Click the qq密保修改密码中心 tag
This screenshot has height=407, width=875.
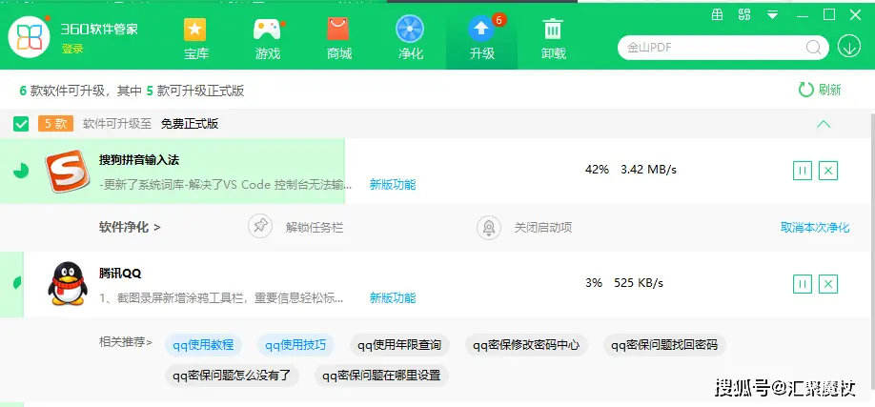point(526,345)
